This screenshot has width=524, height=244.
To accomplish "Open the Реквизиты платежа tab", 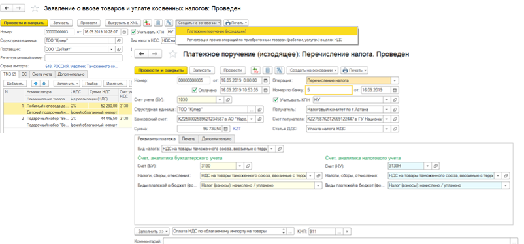I will click(156, 138).
